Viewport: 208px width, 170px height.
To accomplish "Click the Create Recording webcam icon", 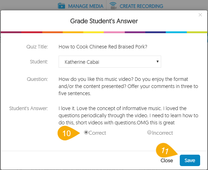I will (113, 6).
